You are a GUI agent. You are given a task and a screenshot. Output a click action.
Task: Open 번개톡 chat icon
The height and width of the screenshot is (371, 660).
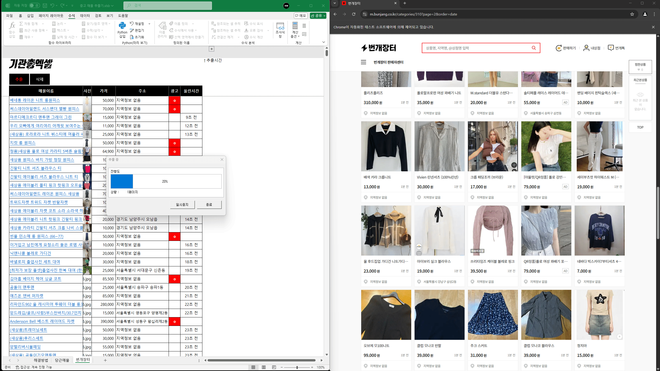pyautogui.click(x=611, y=48)
